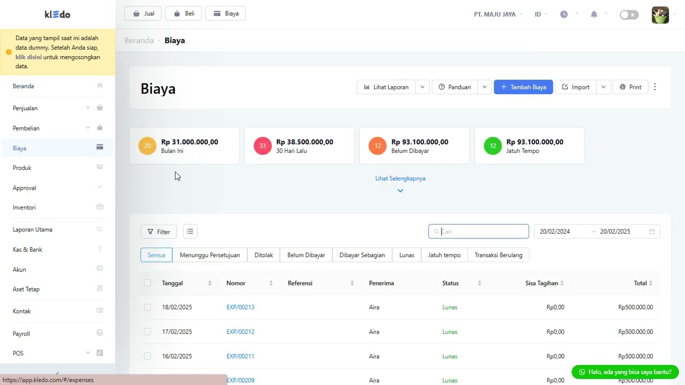Click the Filter button
Viewport: 685px width, 385px height.
click(x=158, y=232)
